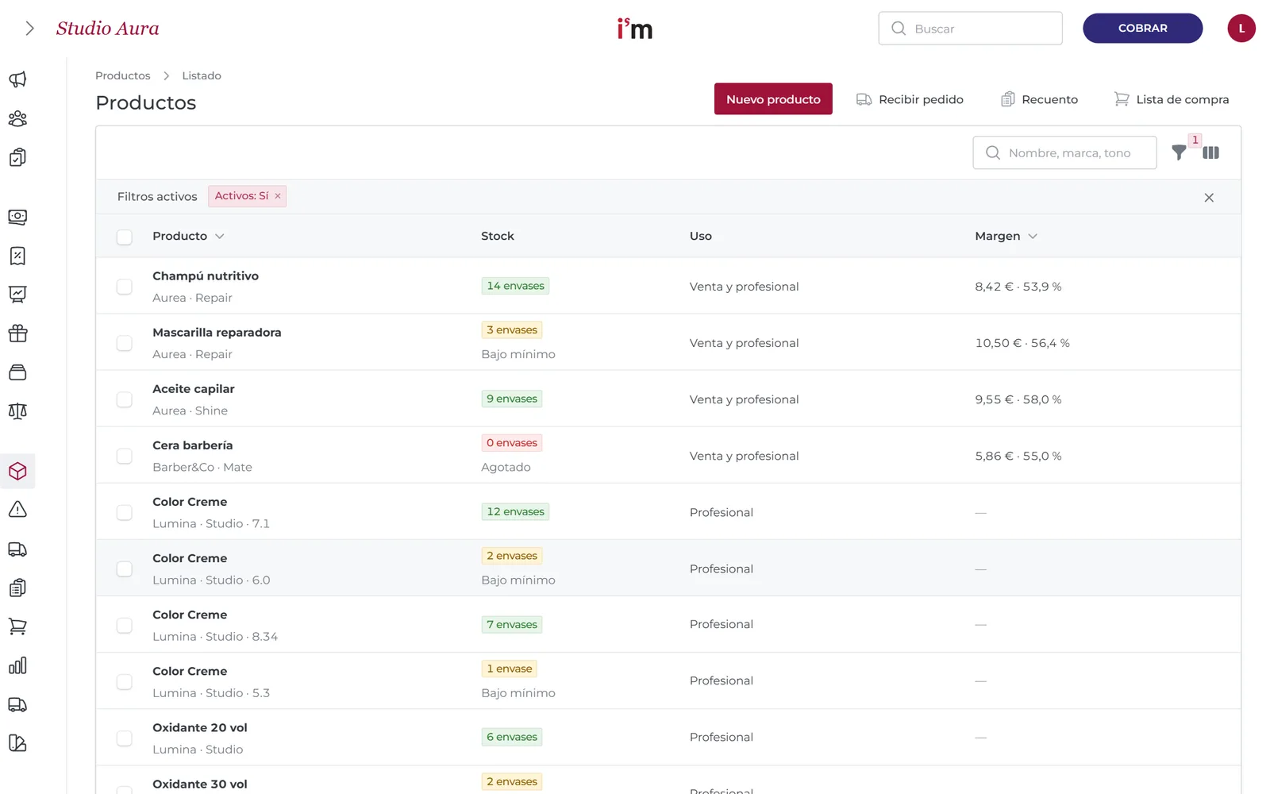The width and height of the screenshot is (1270, 794).
Task: Check the Mascarilla reparadora row checkbox
Action: pyautogui.click(x=125, y=343)
